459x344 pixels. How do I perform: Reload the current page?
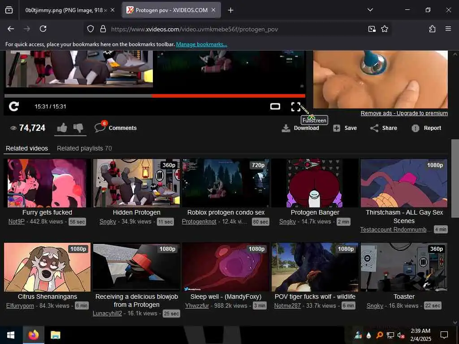43,29
